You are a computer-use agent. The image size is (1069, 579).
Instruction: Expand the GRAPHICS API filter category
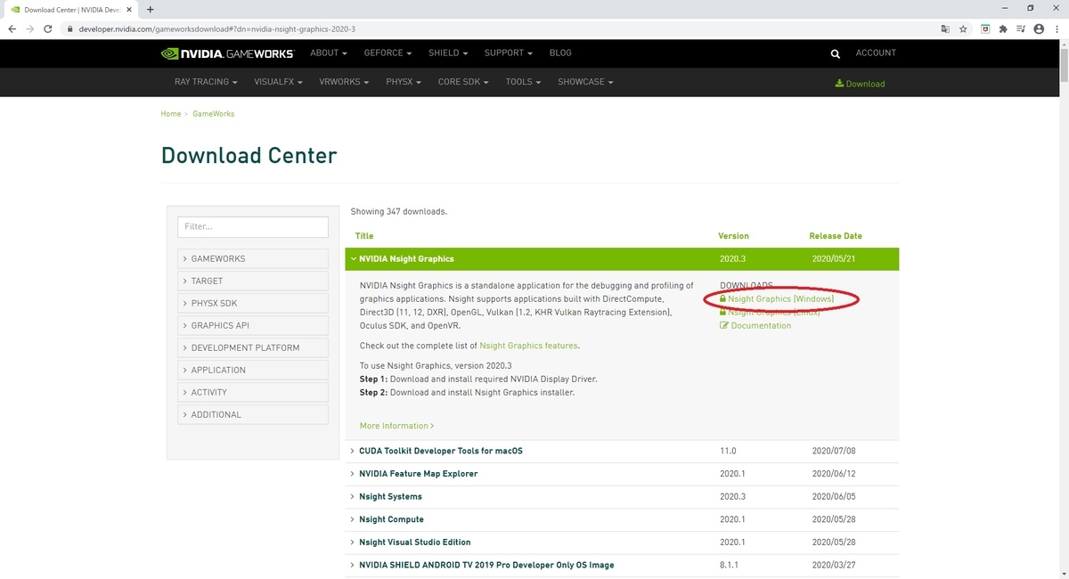[x=253, y=325]
